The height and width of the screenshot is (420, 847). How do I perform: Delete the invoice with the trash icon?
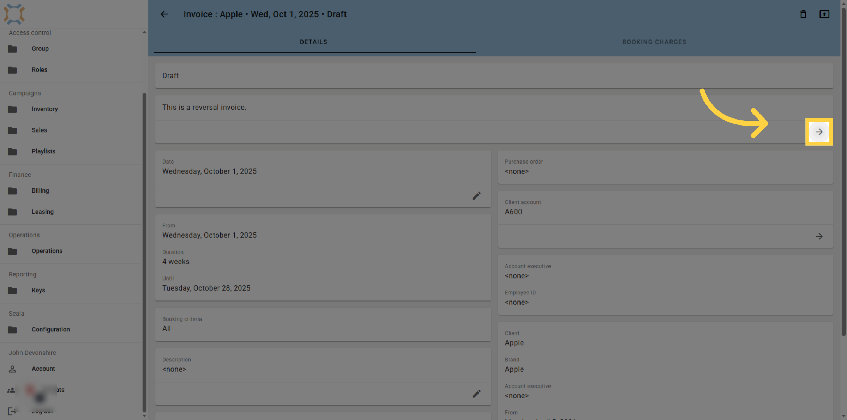(803, 14)
